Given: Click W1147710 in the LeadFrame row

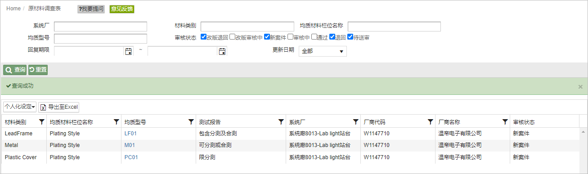Looking at the screenshot, I should pos(377,134).
